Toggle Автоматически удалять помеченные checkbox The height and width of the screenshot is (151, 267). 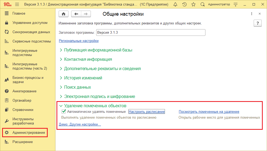(x=64, y=111)
